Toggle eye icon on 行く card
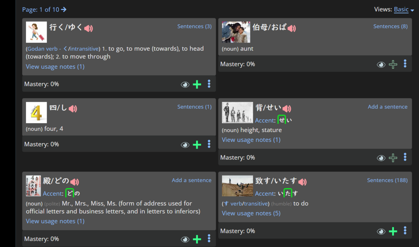Image resolution: width=419 pixels, height=247 pixels. (185, 85)
